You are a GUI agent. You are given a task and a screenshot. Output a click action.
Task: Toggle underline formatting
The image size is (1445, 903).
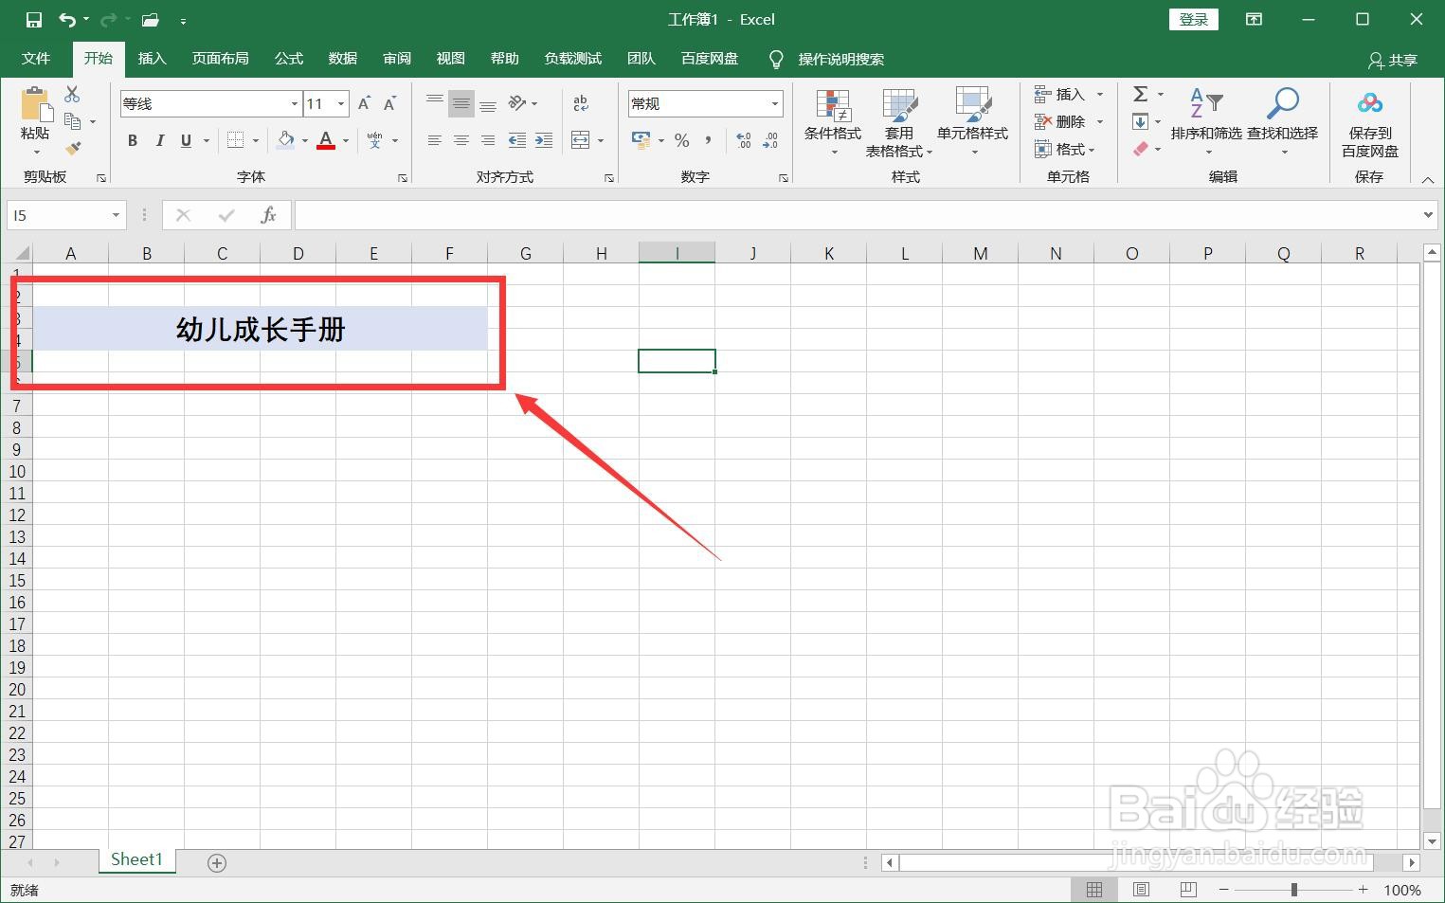point(184,140)
